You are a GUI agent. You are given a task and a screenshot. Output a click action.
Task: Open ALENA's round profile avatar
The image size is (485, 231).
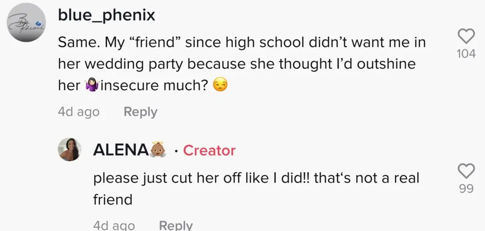[70, 149]
